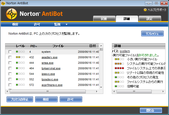Open the aeadisrv.exe file link
The height and width of the screenshot is (115, 169).
(49, 57)
